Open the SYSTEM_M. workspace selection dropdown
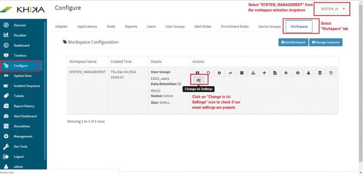 (332, 9)
